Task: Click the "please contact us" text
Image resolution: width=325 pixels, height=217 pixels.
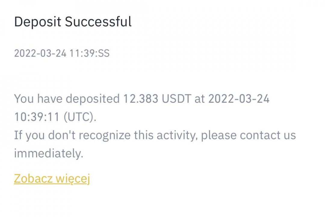Action: point(248,135)
